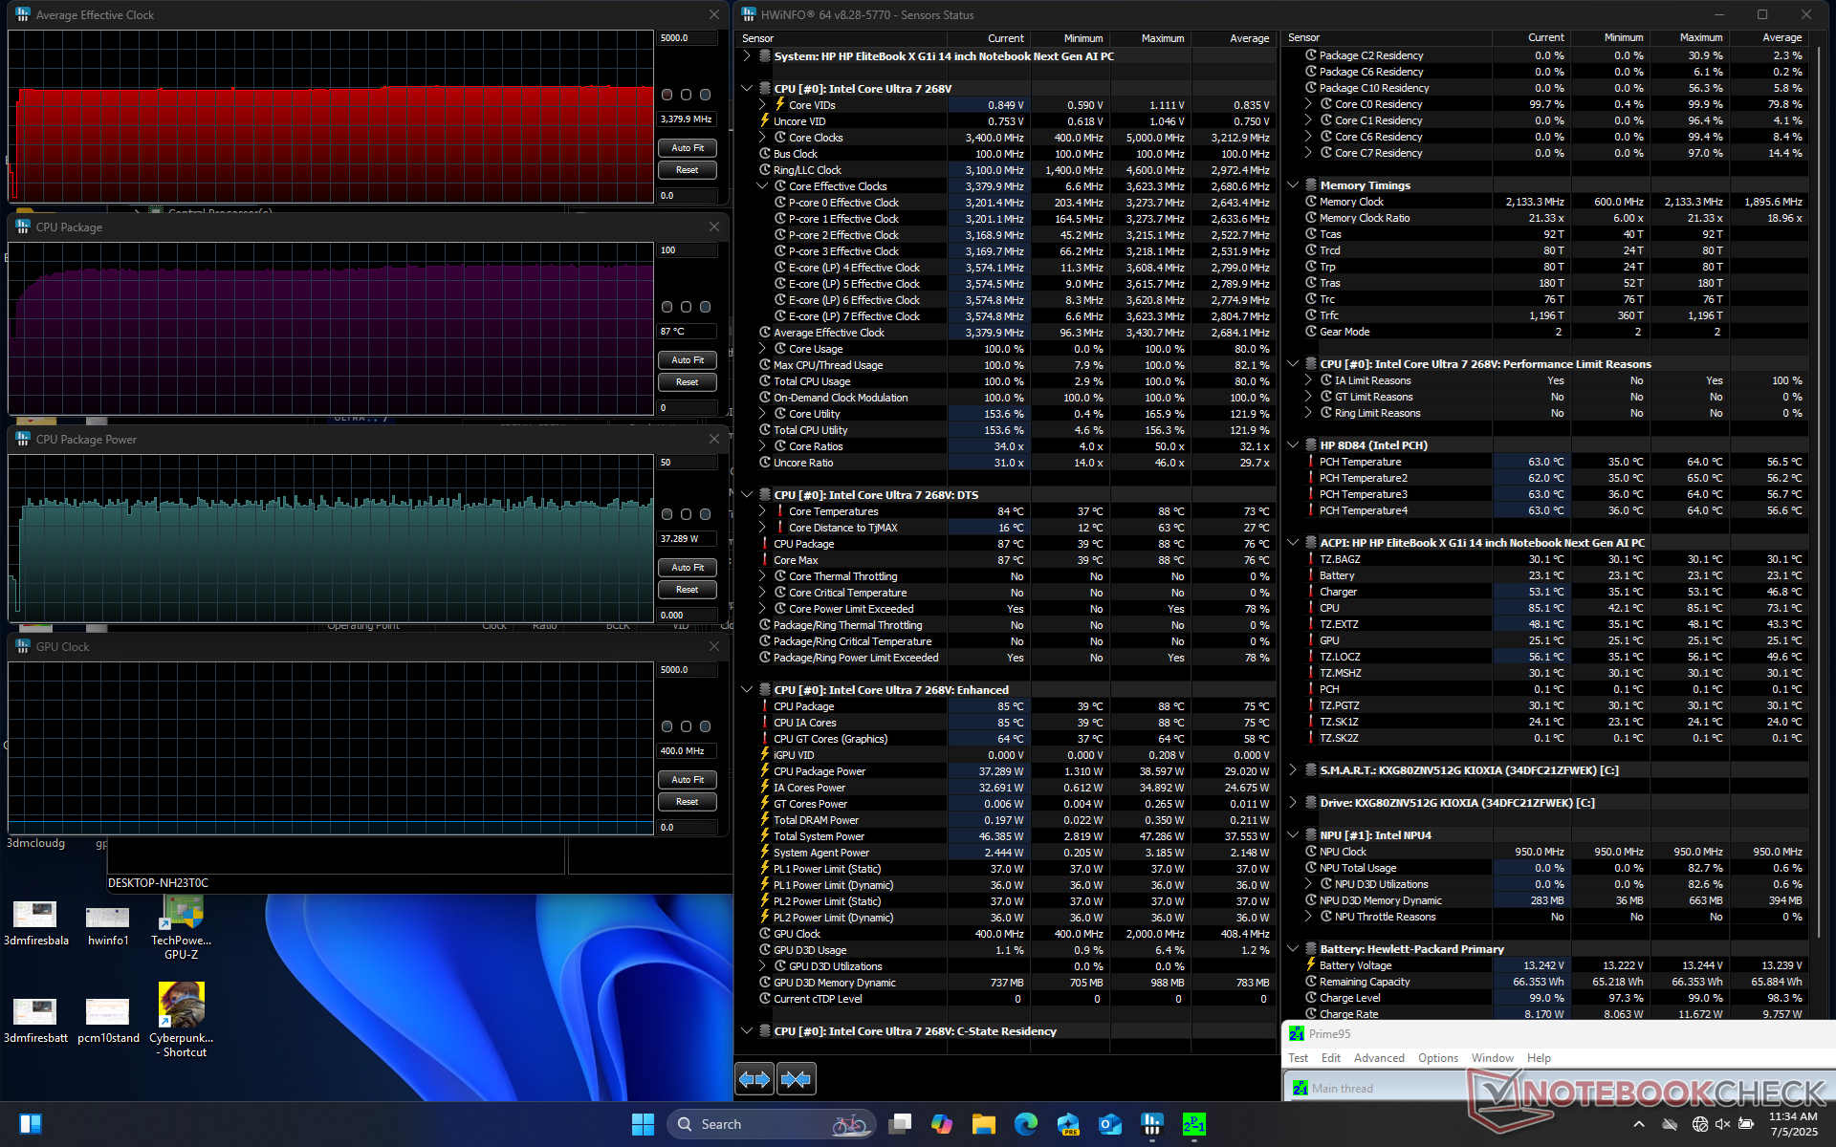Image resolution: width=1836 pixels, height=1147 pixels.
Task: Click Auto Fit in CPU Package Power graph
Action: pos(687,568)
